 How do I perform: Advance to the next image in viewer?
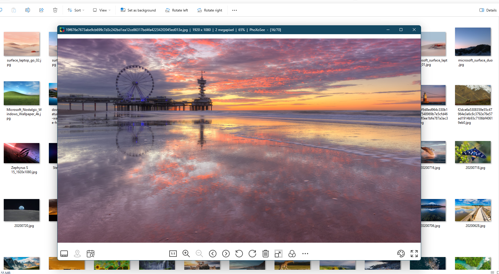click(226, 254)
